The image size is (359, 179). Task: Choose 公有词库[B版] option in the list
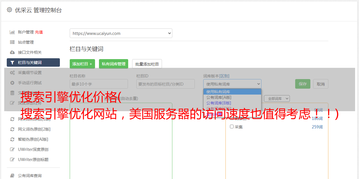(232, 103)
